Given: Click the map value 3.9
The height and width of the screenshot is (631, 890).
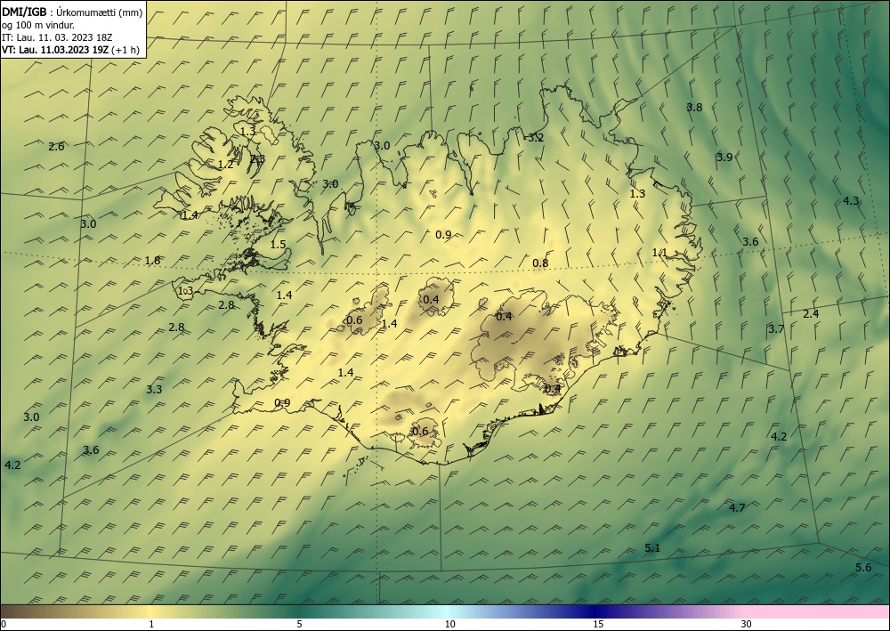Looking at the screenshot, I should (724, 158).
